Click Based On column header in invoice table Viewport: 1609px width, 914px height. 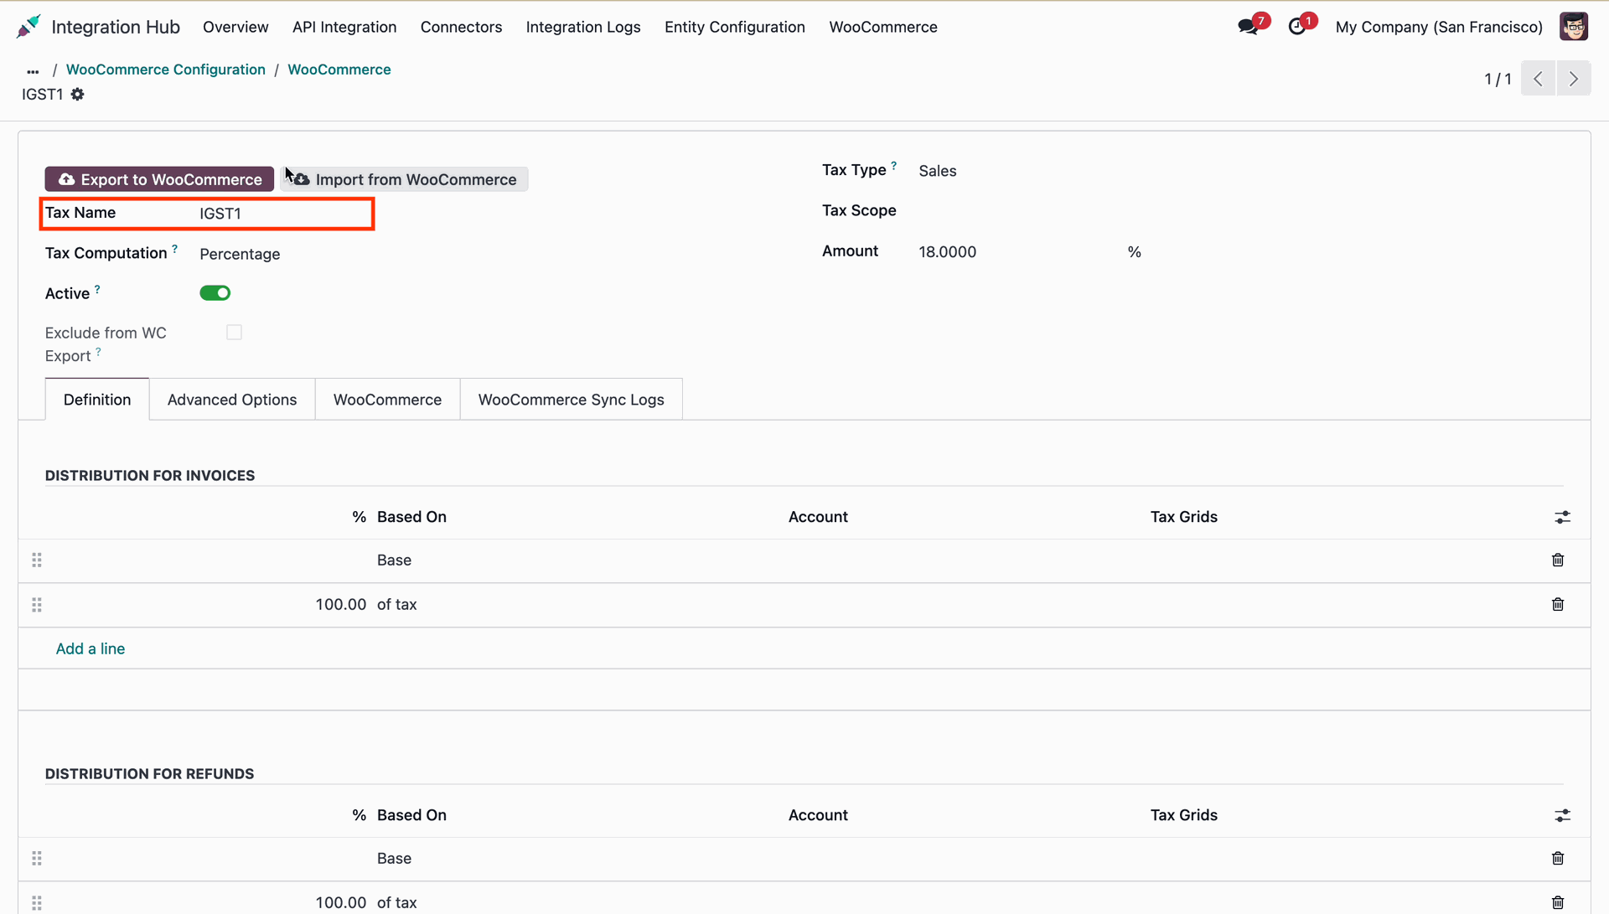(411, 518)
